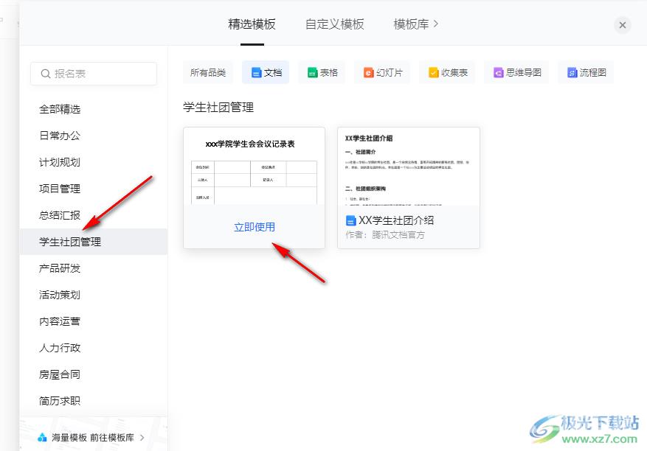
Task: Click the 学生社团管理 section heading
Action: [x=218, y=108]
